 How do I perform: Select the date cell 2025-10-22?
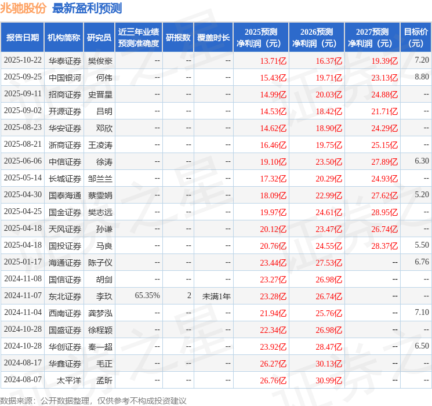coord(23,60)
